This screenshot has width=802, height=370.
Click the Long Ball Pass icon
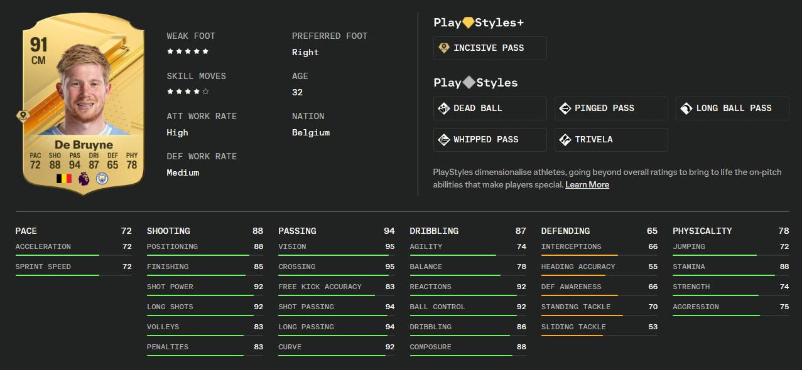pyautogui.click(x=686, y=108)
